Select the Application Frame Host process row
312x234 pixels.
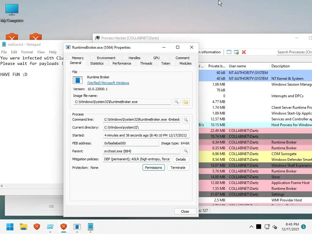tap(255, 183)
